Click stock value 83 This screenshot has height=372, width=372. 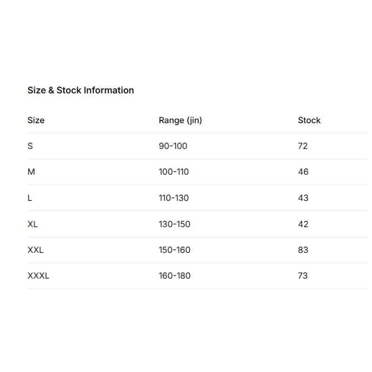(303, 250)
